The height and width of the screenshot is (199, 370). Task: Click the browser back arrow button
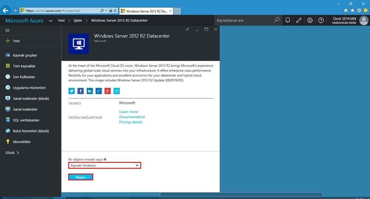point(5,11)
